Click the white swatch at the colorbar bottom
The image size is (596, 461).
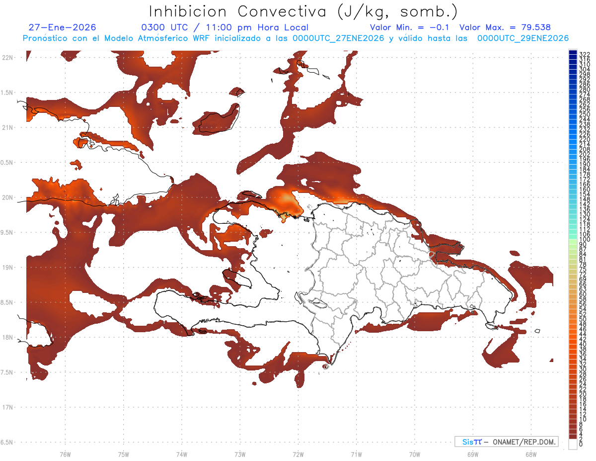573,444
